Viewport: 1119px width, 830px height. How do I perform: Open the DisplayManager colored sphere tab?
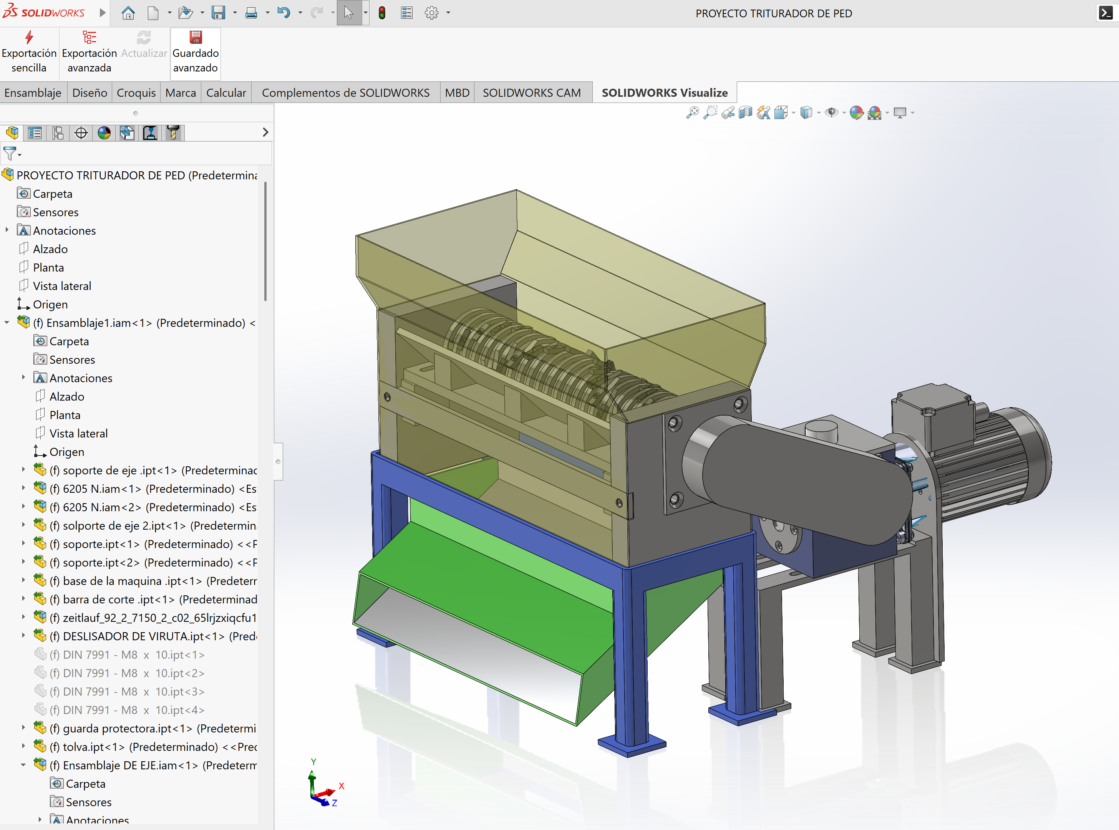tap(104, 133)
